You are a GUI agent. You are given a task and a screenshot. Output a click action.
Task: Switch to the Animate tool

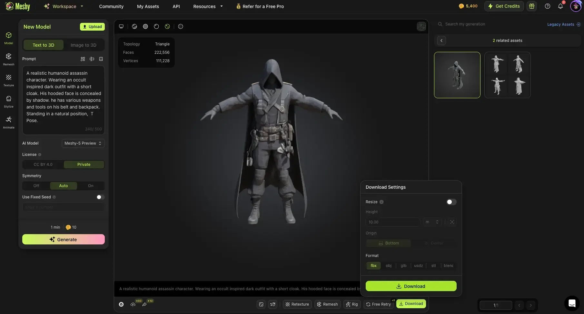[9, 122]
